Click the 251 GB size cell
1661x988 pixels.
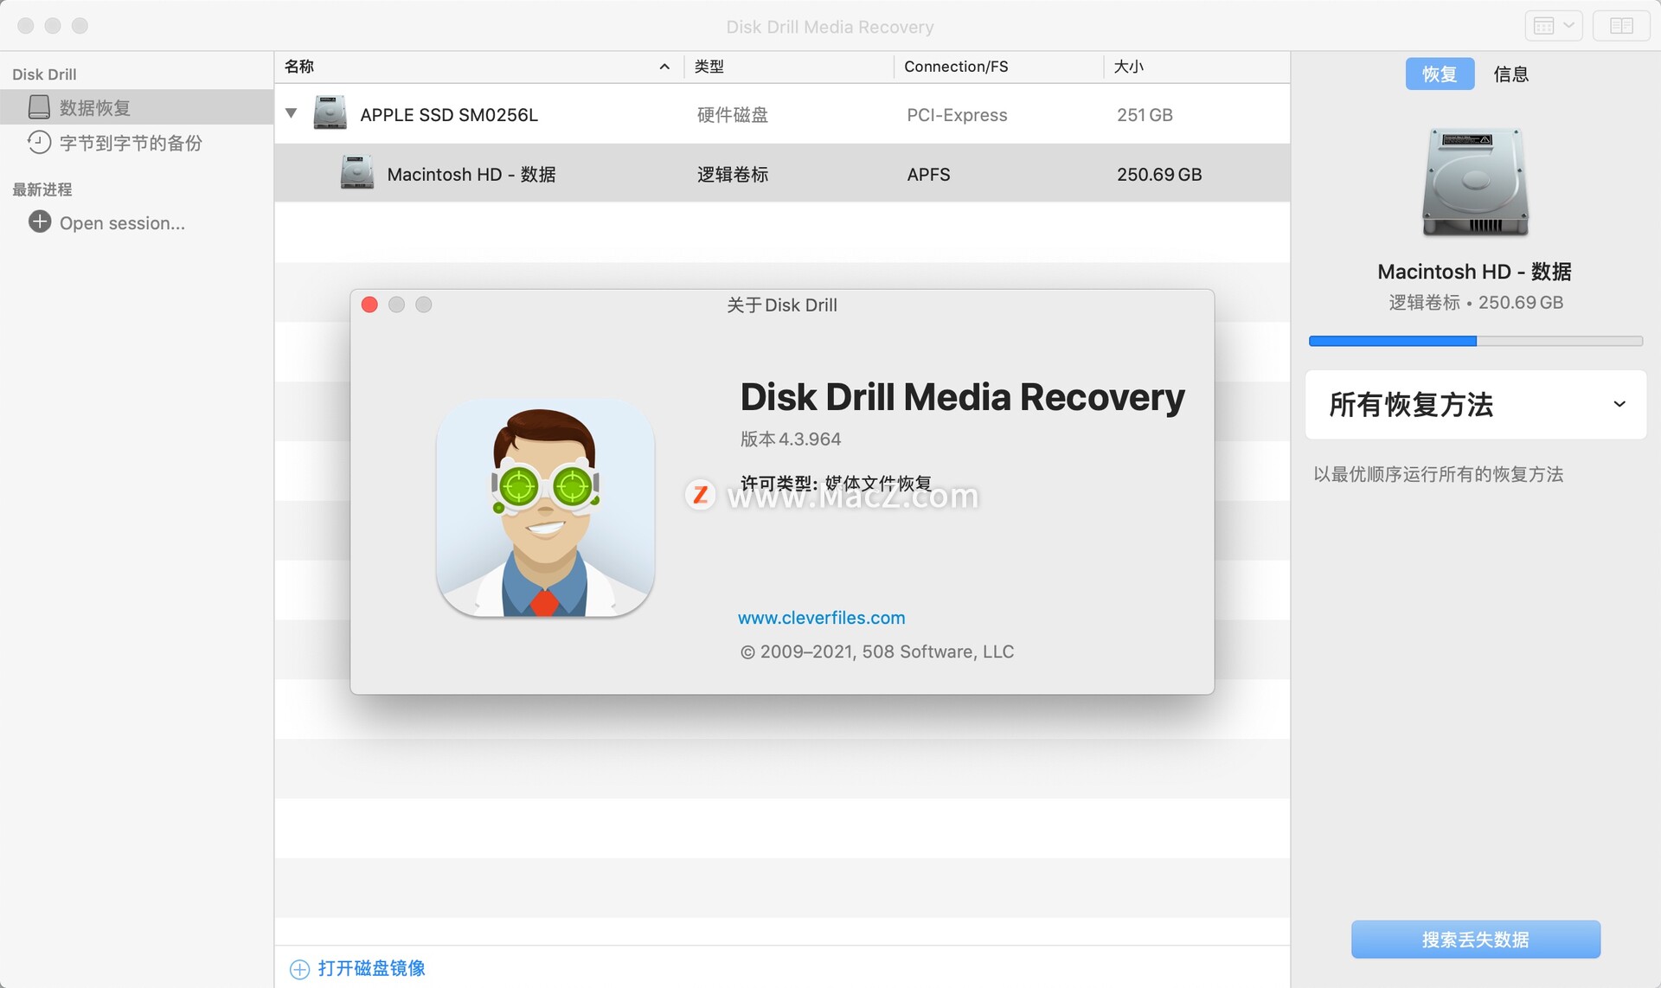[1145, 114]
